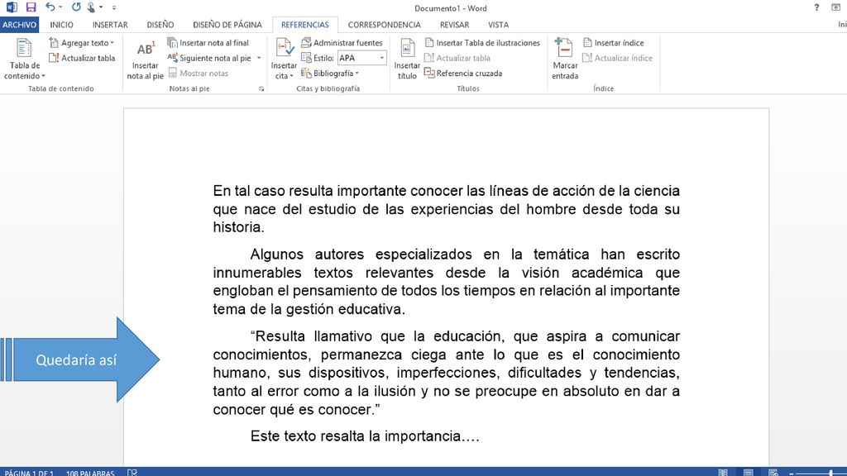Viewport: 847px width, 476px height.
Task: Click the PÁGINA 1 DE 1 status indicator
Action: pos(29,473)
